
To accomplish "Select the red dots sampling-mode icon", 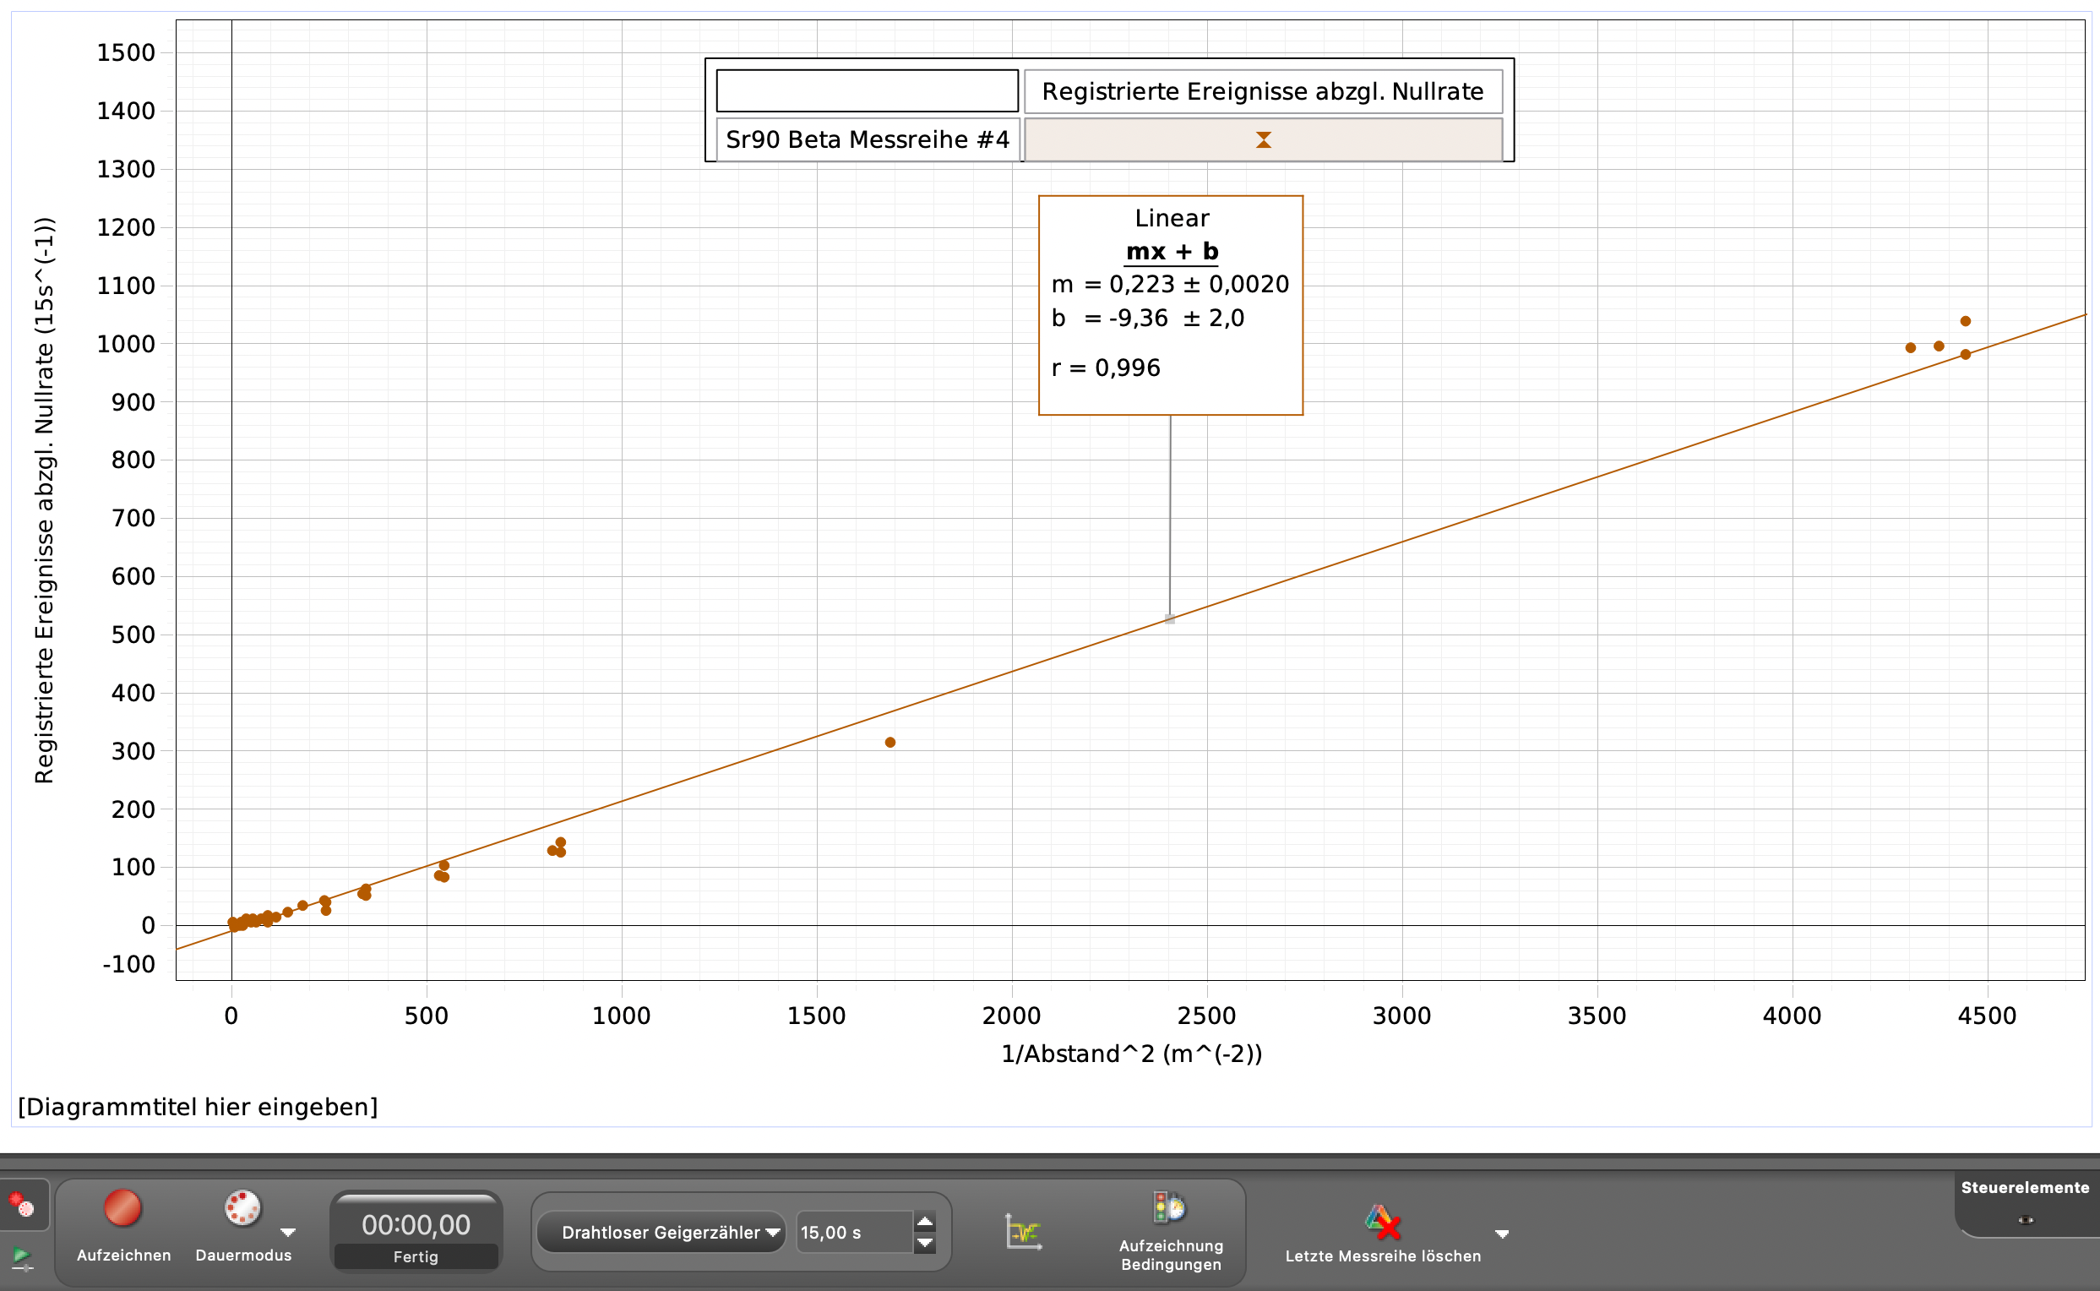I will click(x=21, y=1206).
